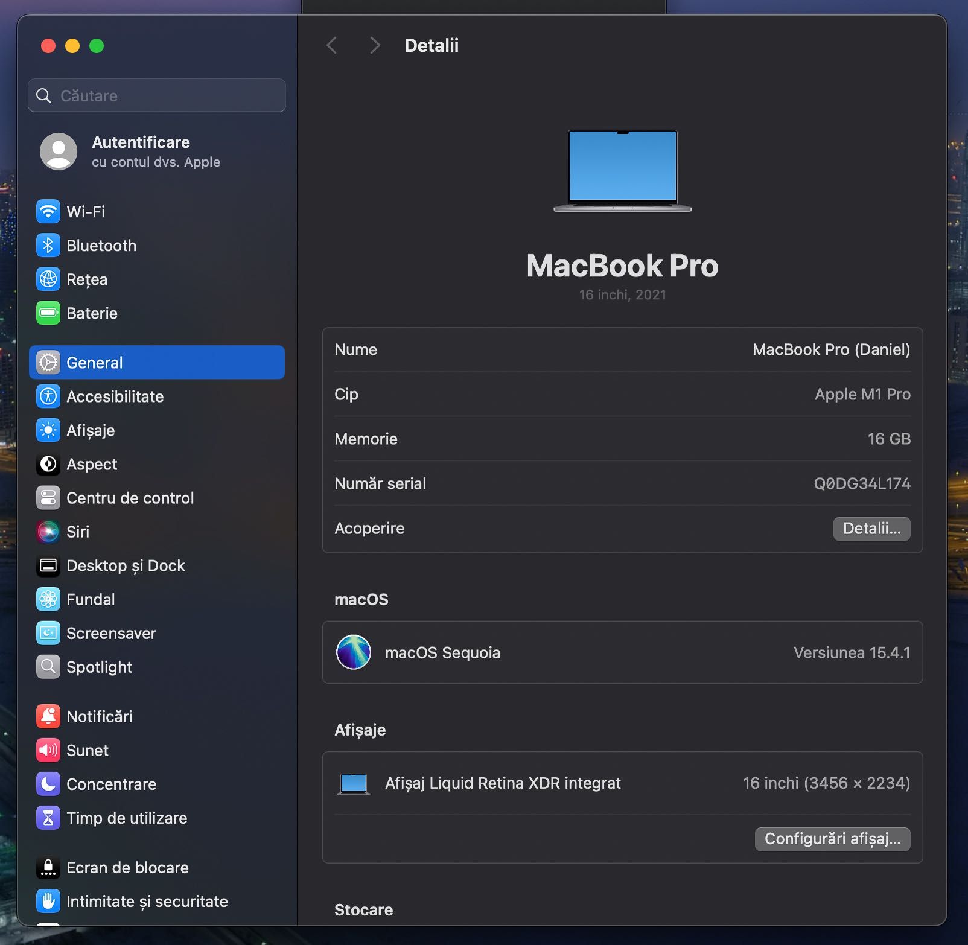Screen dimensions: 968x945
Task: Select the computer name MacBook Pro (Daniel)
Action: click(832, 349)
